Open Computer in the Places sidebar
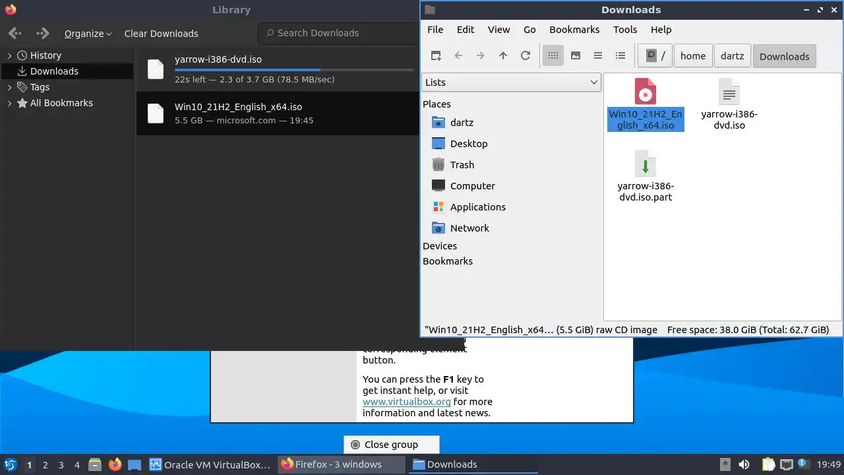This screenshot has height=475, width=844. pos(473,186)
